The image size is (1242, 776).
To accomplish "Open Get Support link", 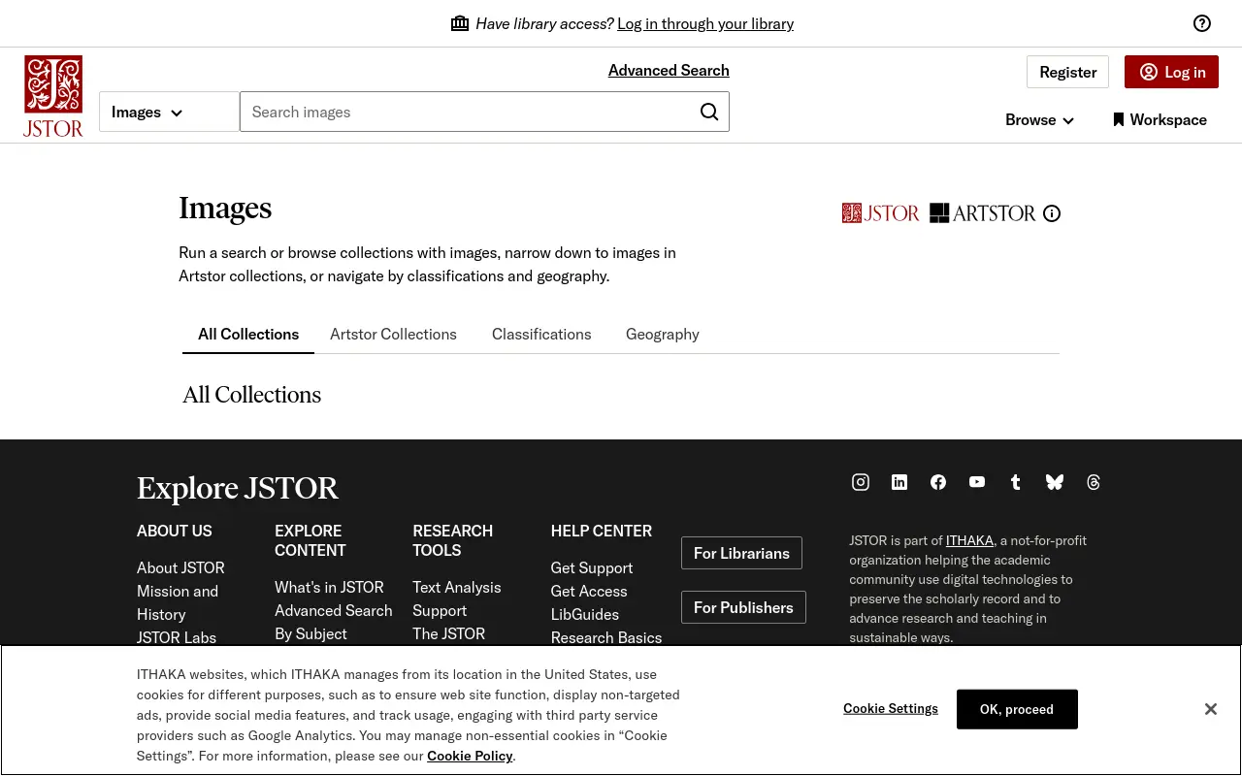I will coord(592,567).
